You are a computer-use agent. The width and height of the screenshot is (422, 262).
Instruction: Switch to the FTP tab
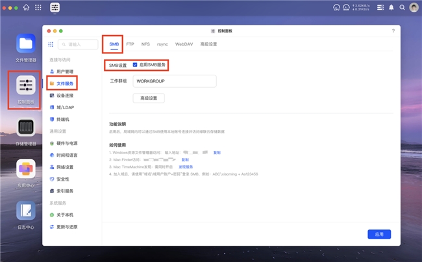click(130, 44)
